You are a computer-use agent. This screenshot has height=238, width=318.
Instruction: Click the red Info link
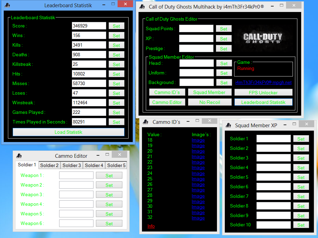(x=151, y=226)
